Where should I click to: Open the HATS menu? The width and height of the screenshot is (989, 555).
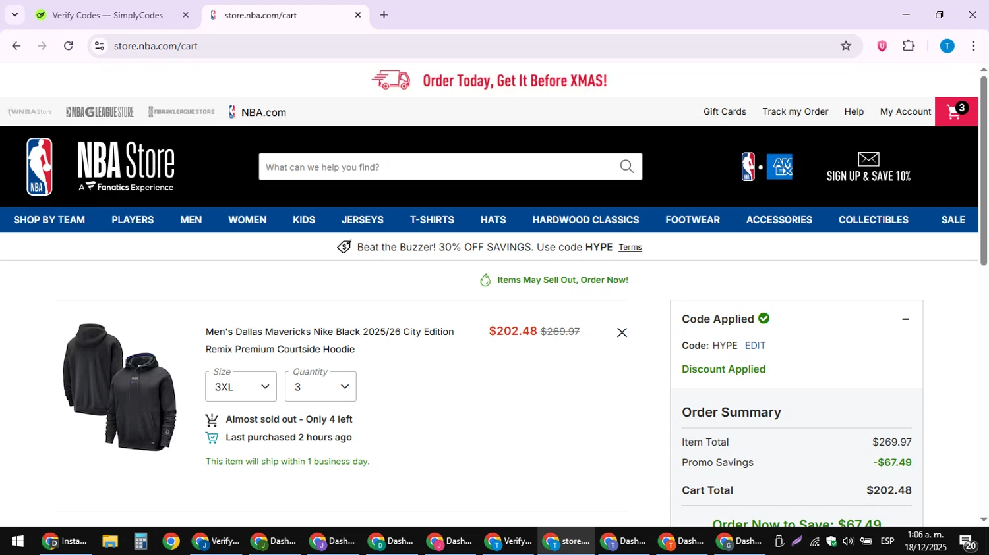pyautogui.click(x=493, y=220)
